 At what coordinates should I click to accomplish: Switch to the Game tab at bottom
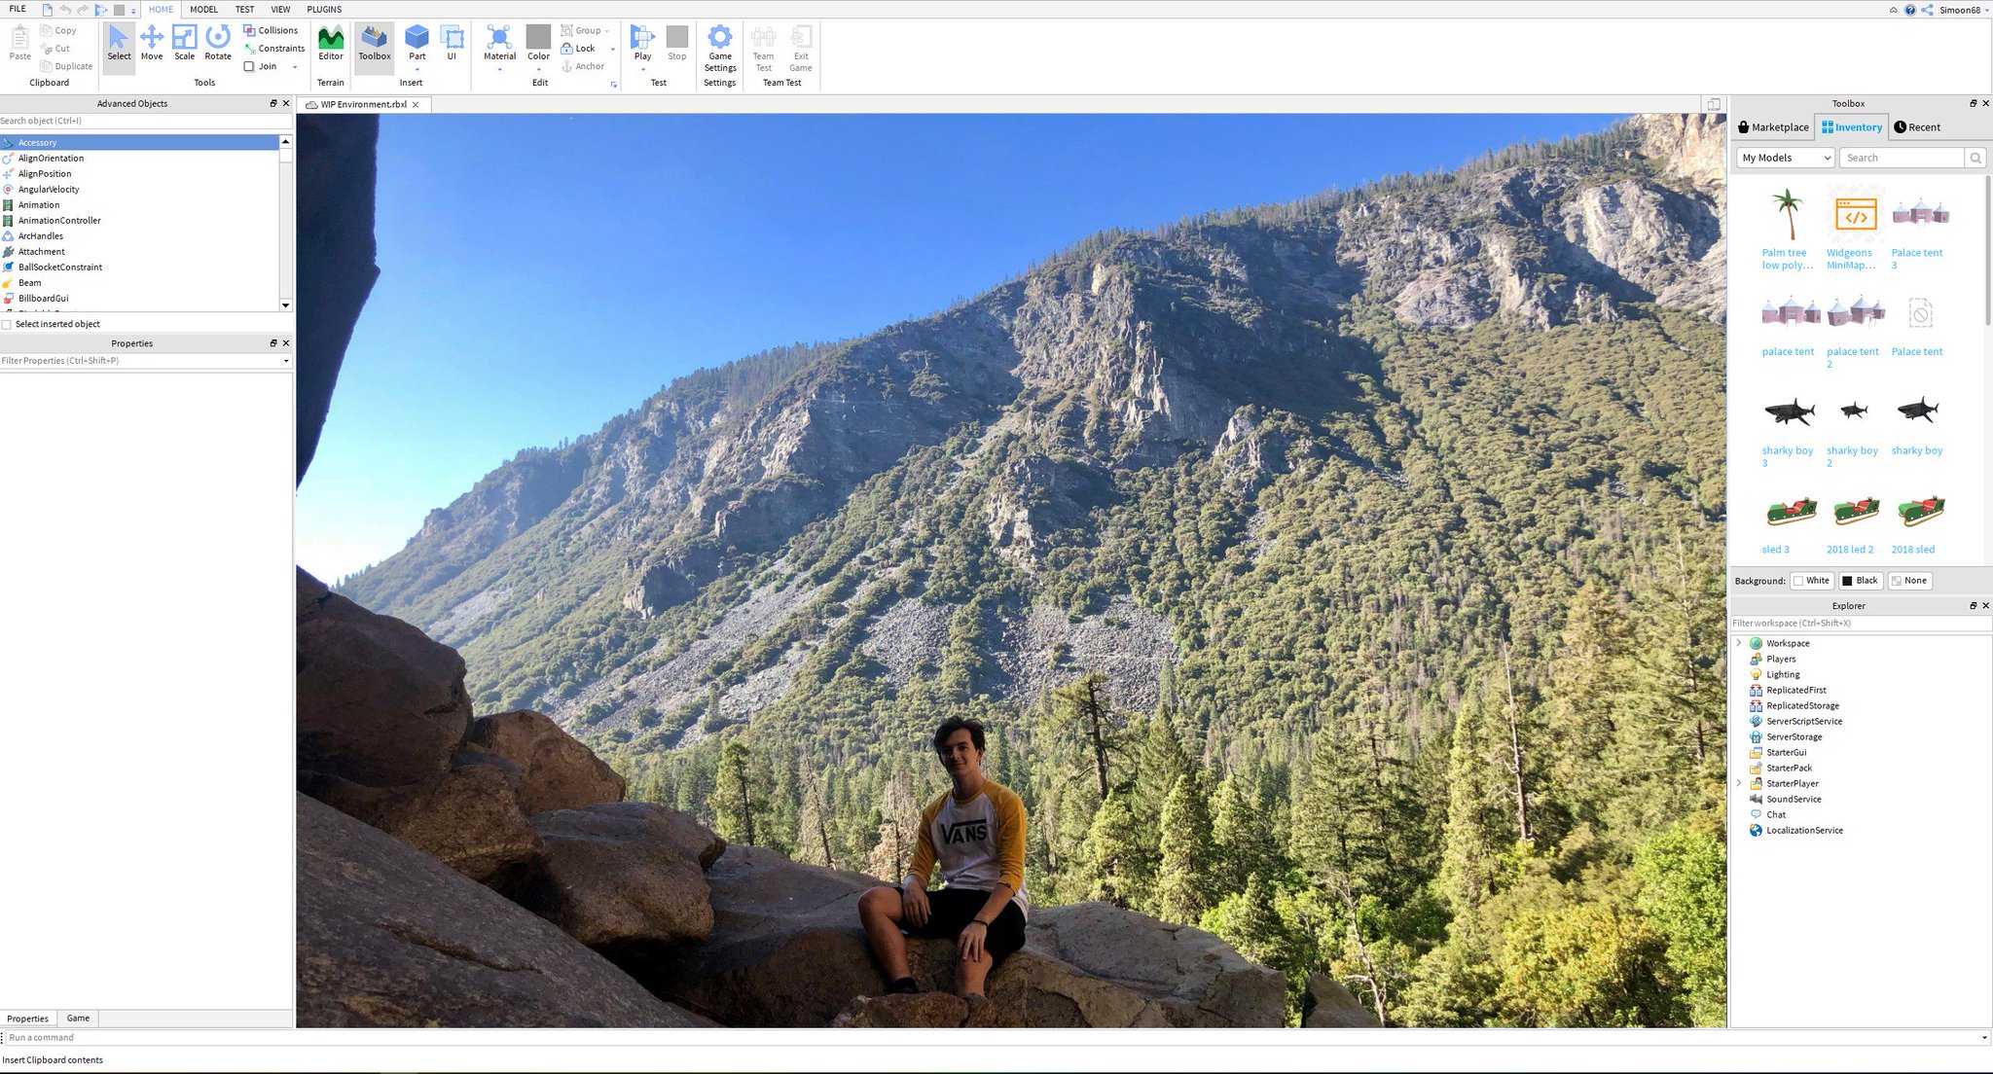(78, 1018)
